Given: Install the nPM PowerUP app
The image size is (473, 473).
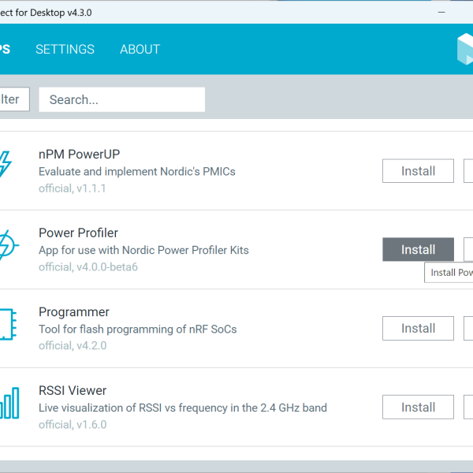Looking at the screenshot, I should 418,171.
